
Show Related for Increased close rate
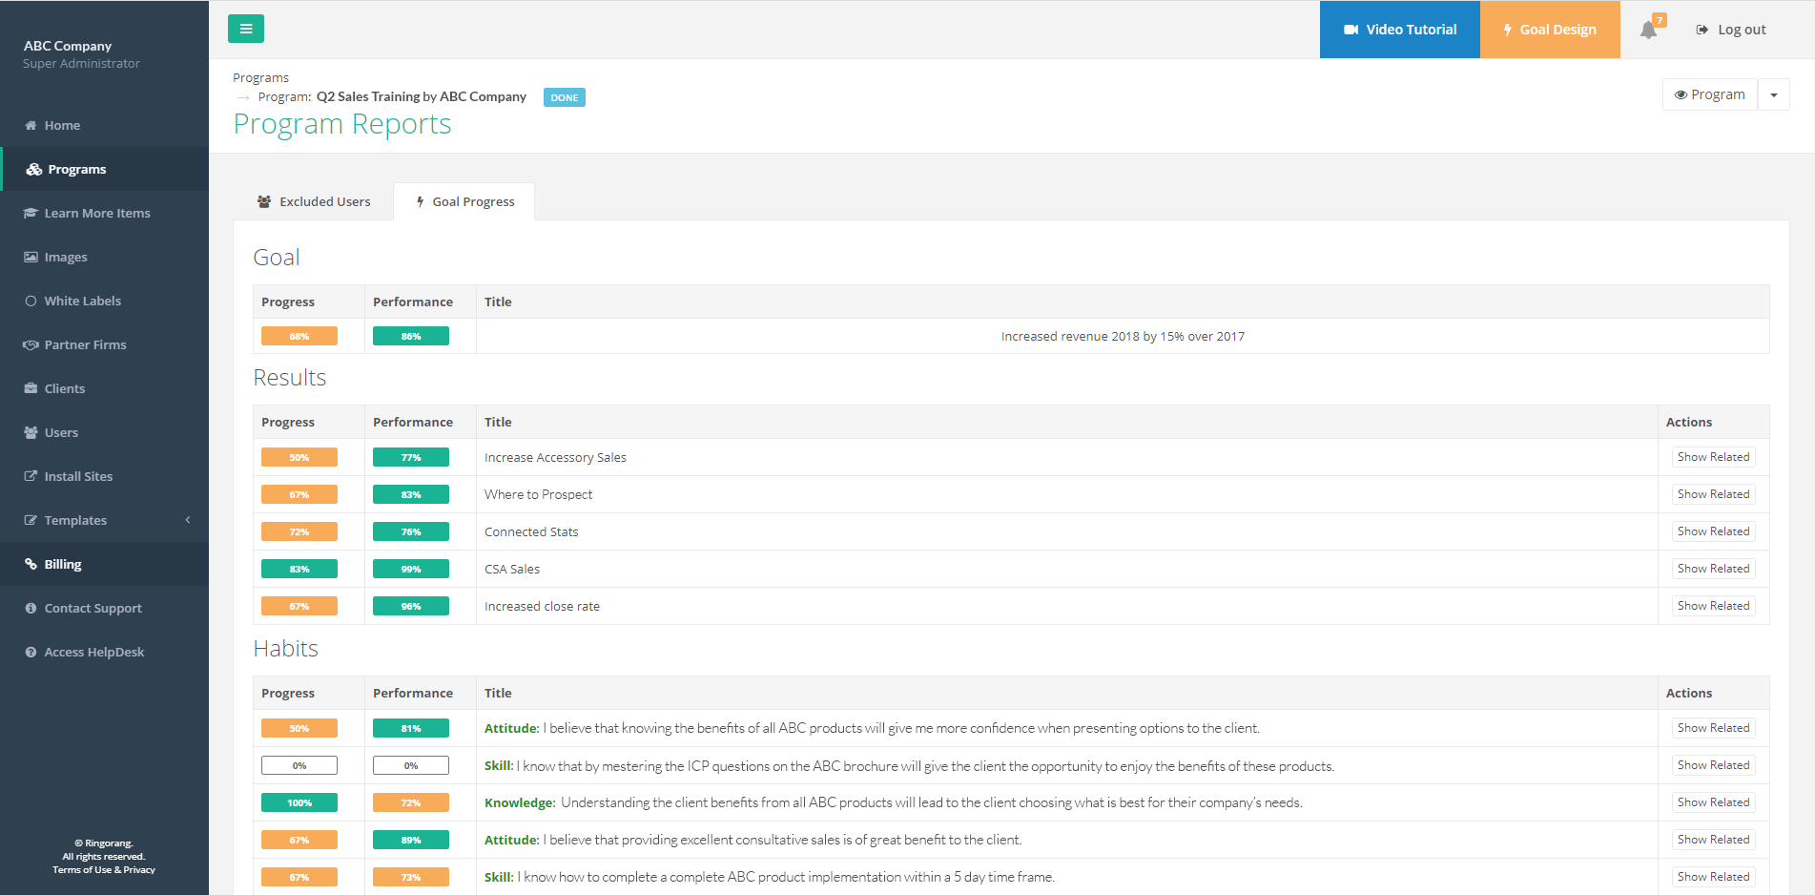(1714, 606)
